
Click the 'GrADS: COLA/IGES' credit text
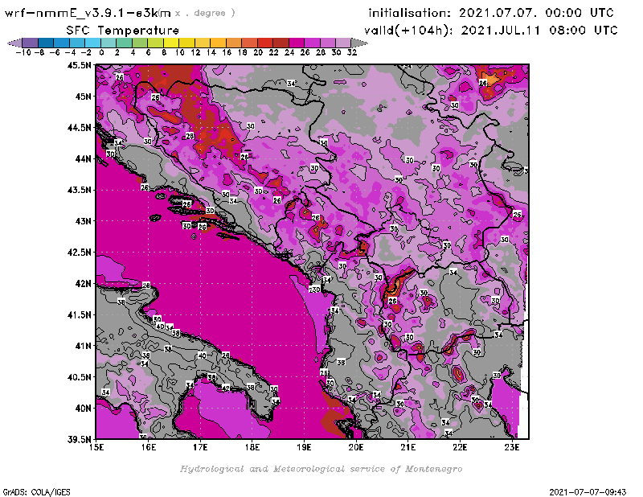coord(37,492)
